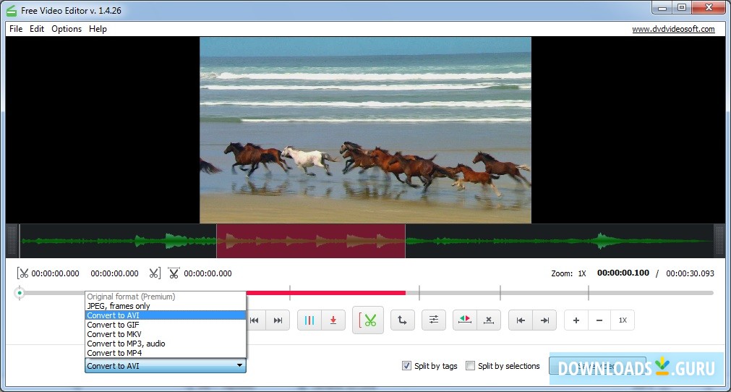Choose JPEG, frames only option

166,306
